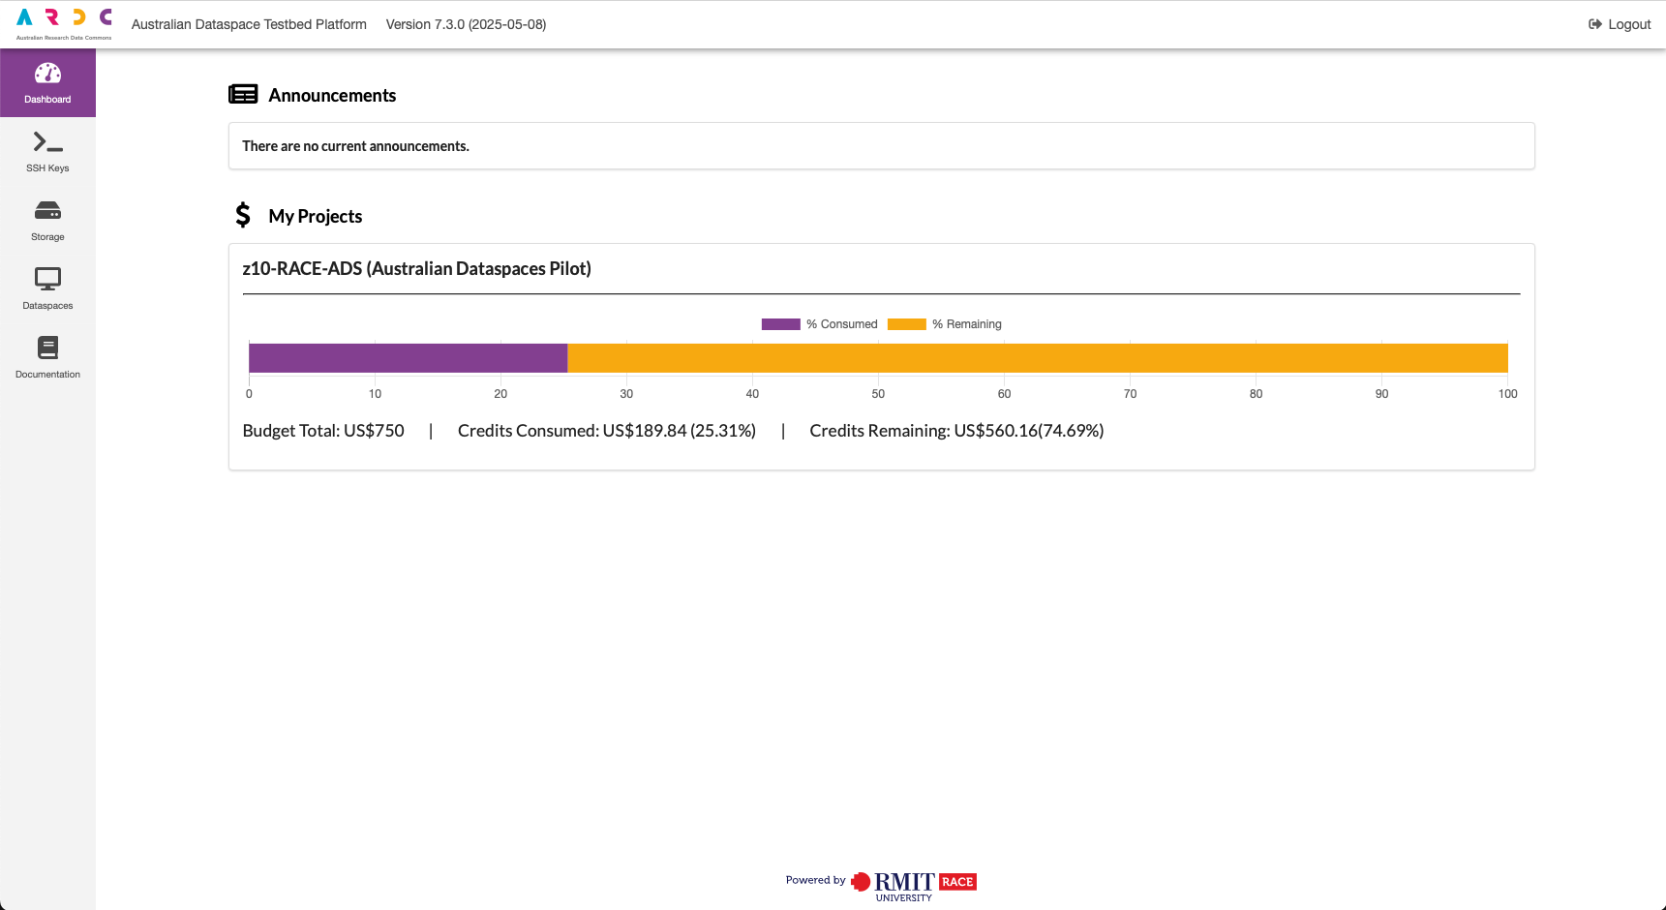Click the RMIT University logo
This screenshot has width=1666, height=910.
893,885
